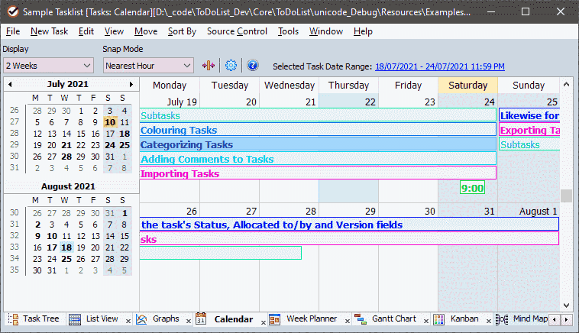Open the Window menu
This screenshot has height=333, width=579.
[326, 31]
